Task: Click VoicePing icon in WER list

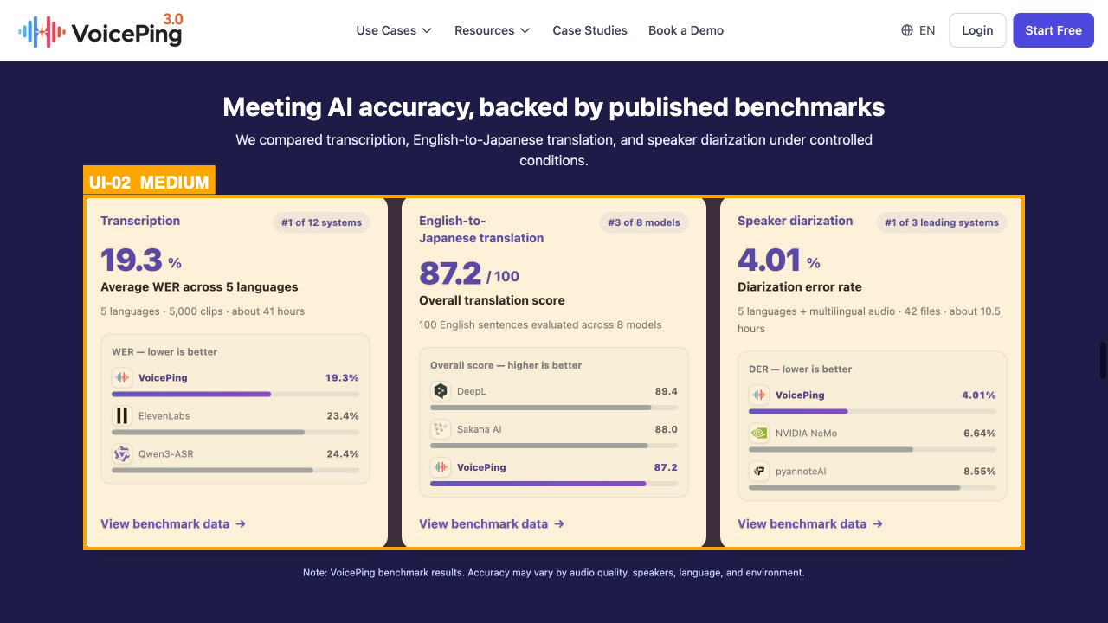Action: coord(122,378)
